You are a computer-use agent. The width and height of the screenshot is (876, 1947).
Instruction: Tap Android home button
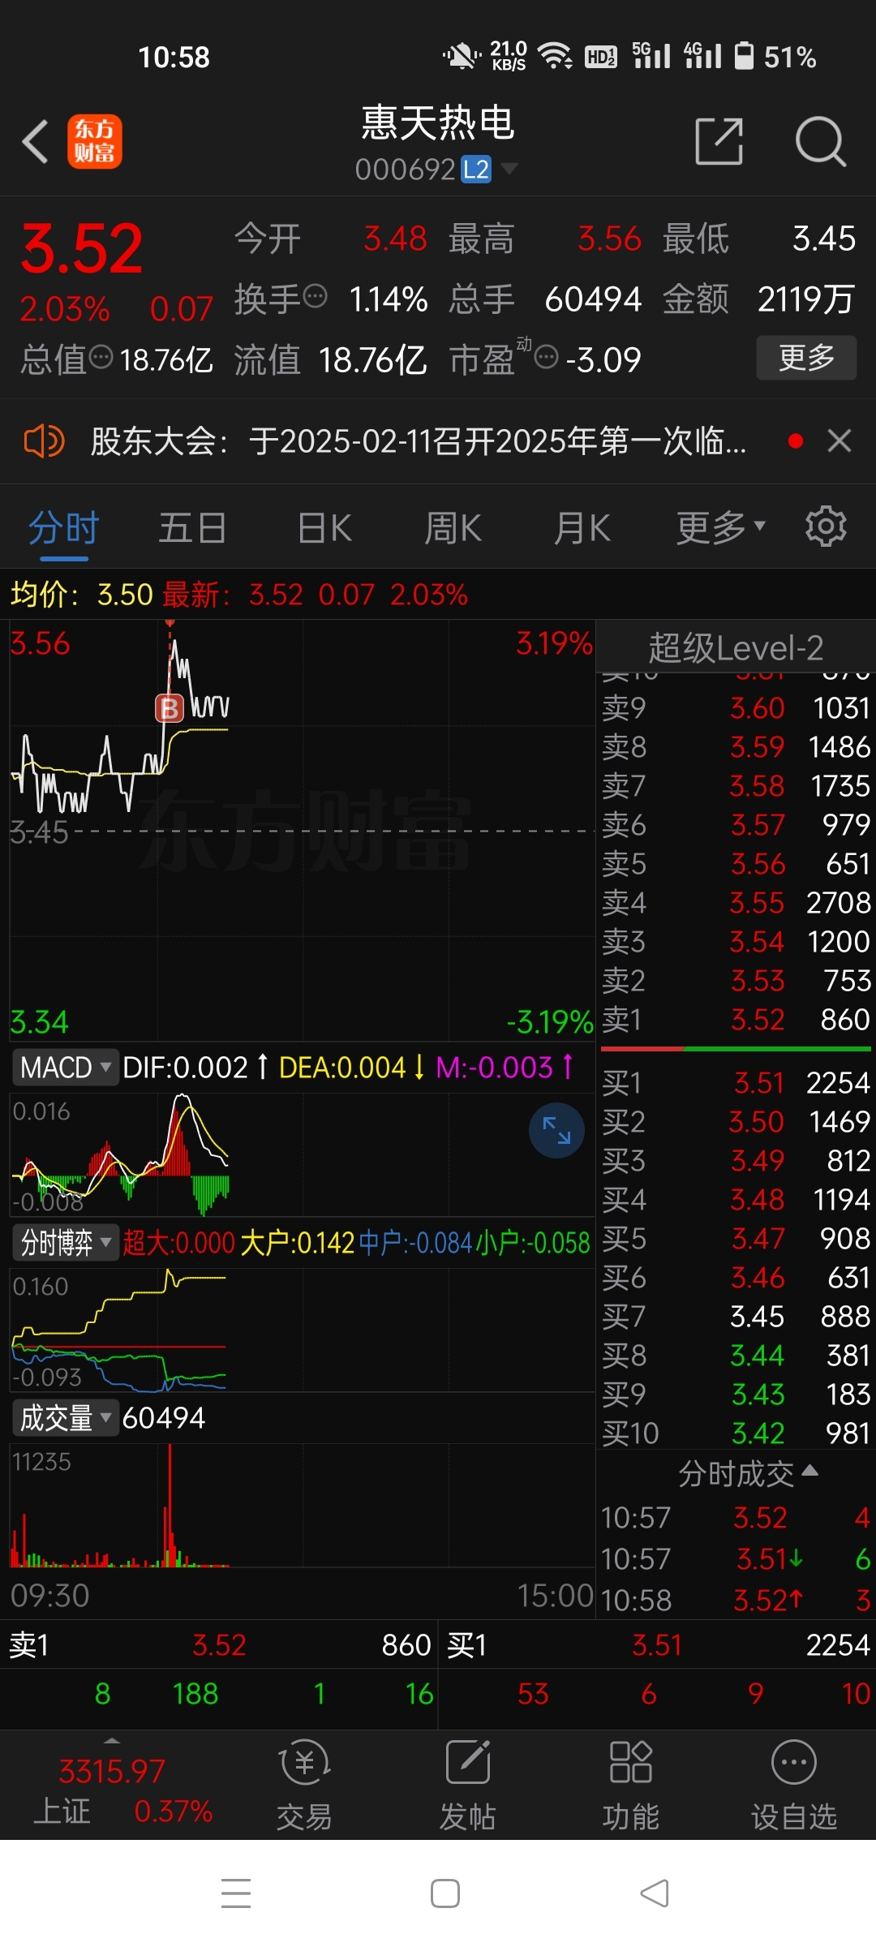coord(444,1893)
